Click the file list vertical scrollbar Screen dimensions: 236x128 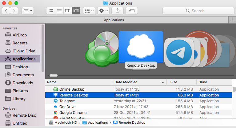coord(234,89)
